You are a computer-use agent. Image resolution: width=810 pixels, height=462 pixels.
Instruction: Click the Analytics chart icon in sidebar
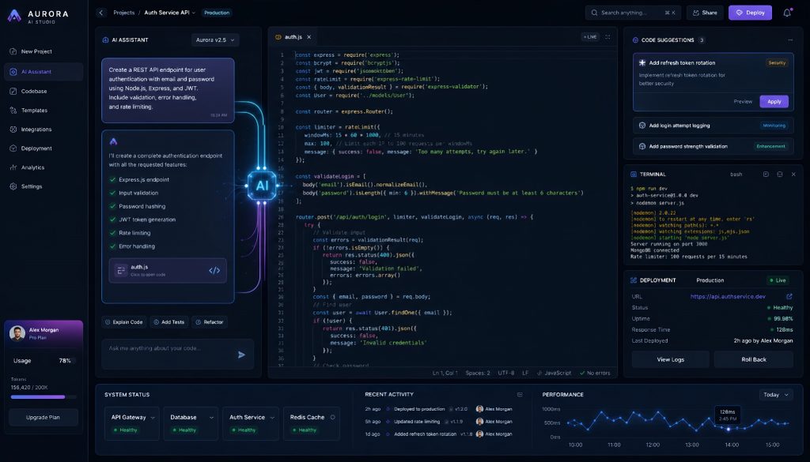(x=13, y=167)
